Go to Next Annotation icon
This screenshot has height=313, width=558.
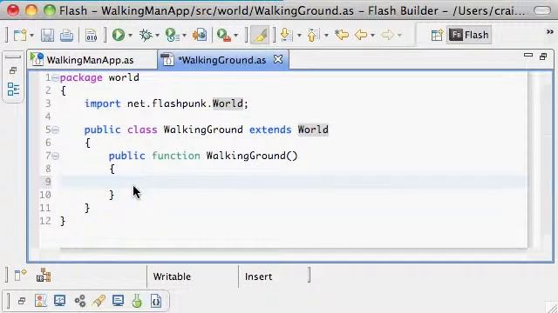286,35
